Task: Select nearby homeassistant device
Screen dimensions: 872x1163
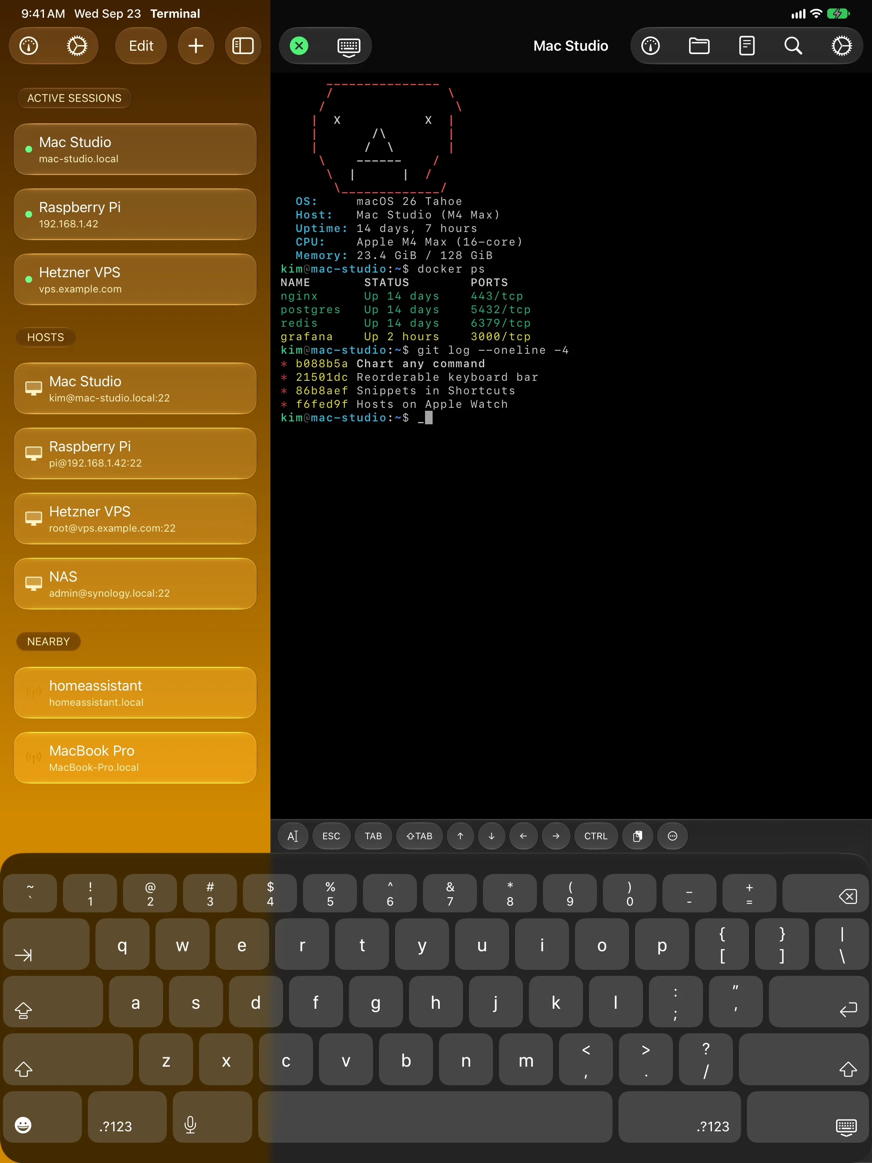Action: pyautogui.click(x=135, y=693)
